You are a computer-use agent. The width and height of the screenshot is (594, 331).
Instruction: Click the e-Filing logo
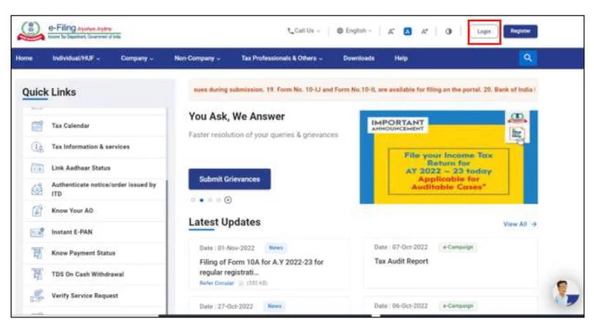point(69,31)
